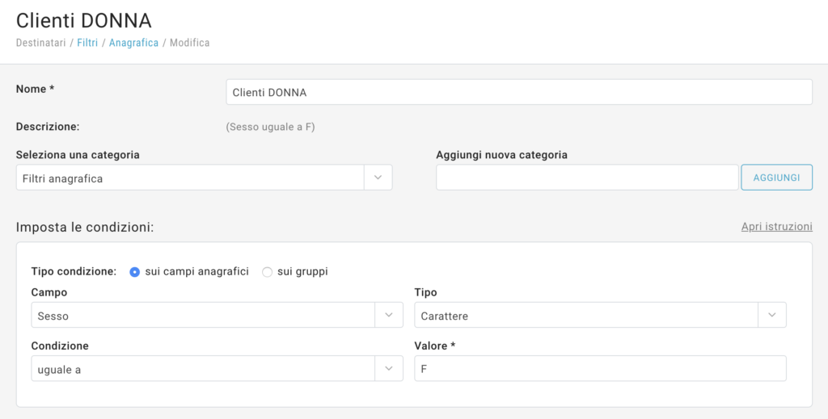Screen dimensions: 828x419
Task: Select the 'sui campi anagrafici' radio button
Action: coord(135,272)
